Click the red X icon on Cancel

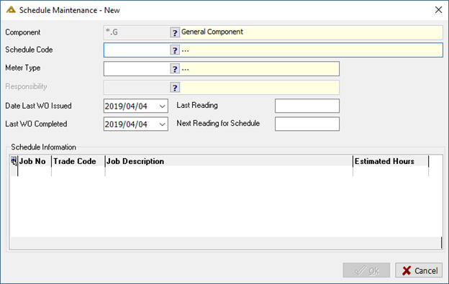click(407, 270)
